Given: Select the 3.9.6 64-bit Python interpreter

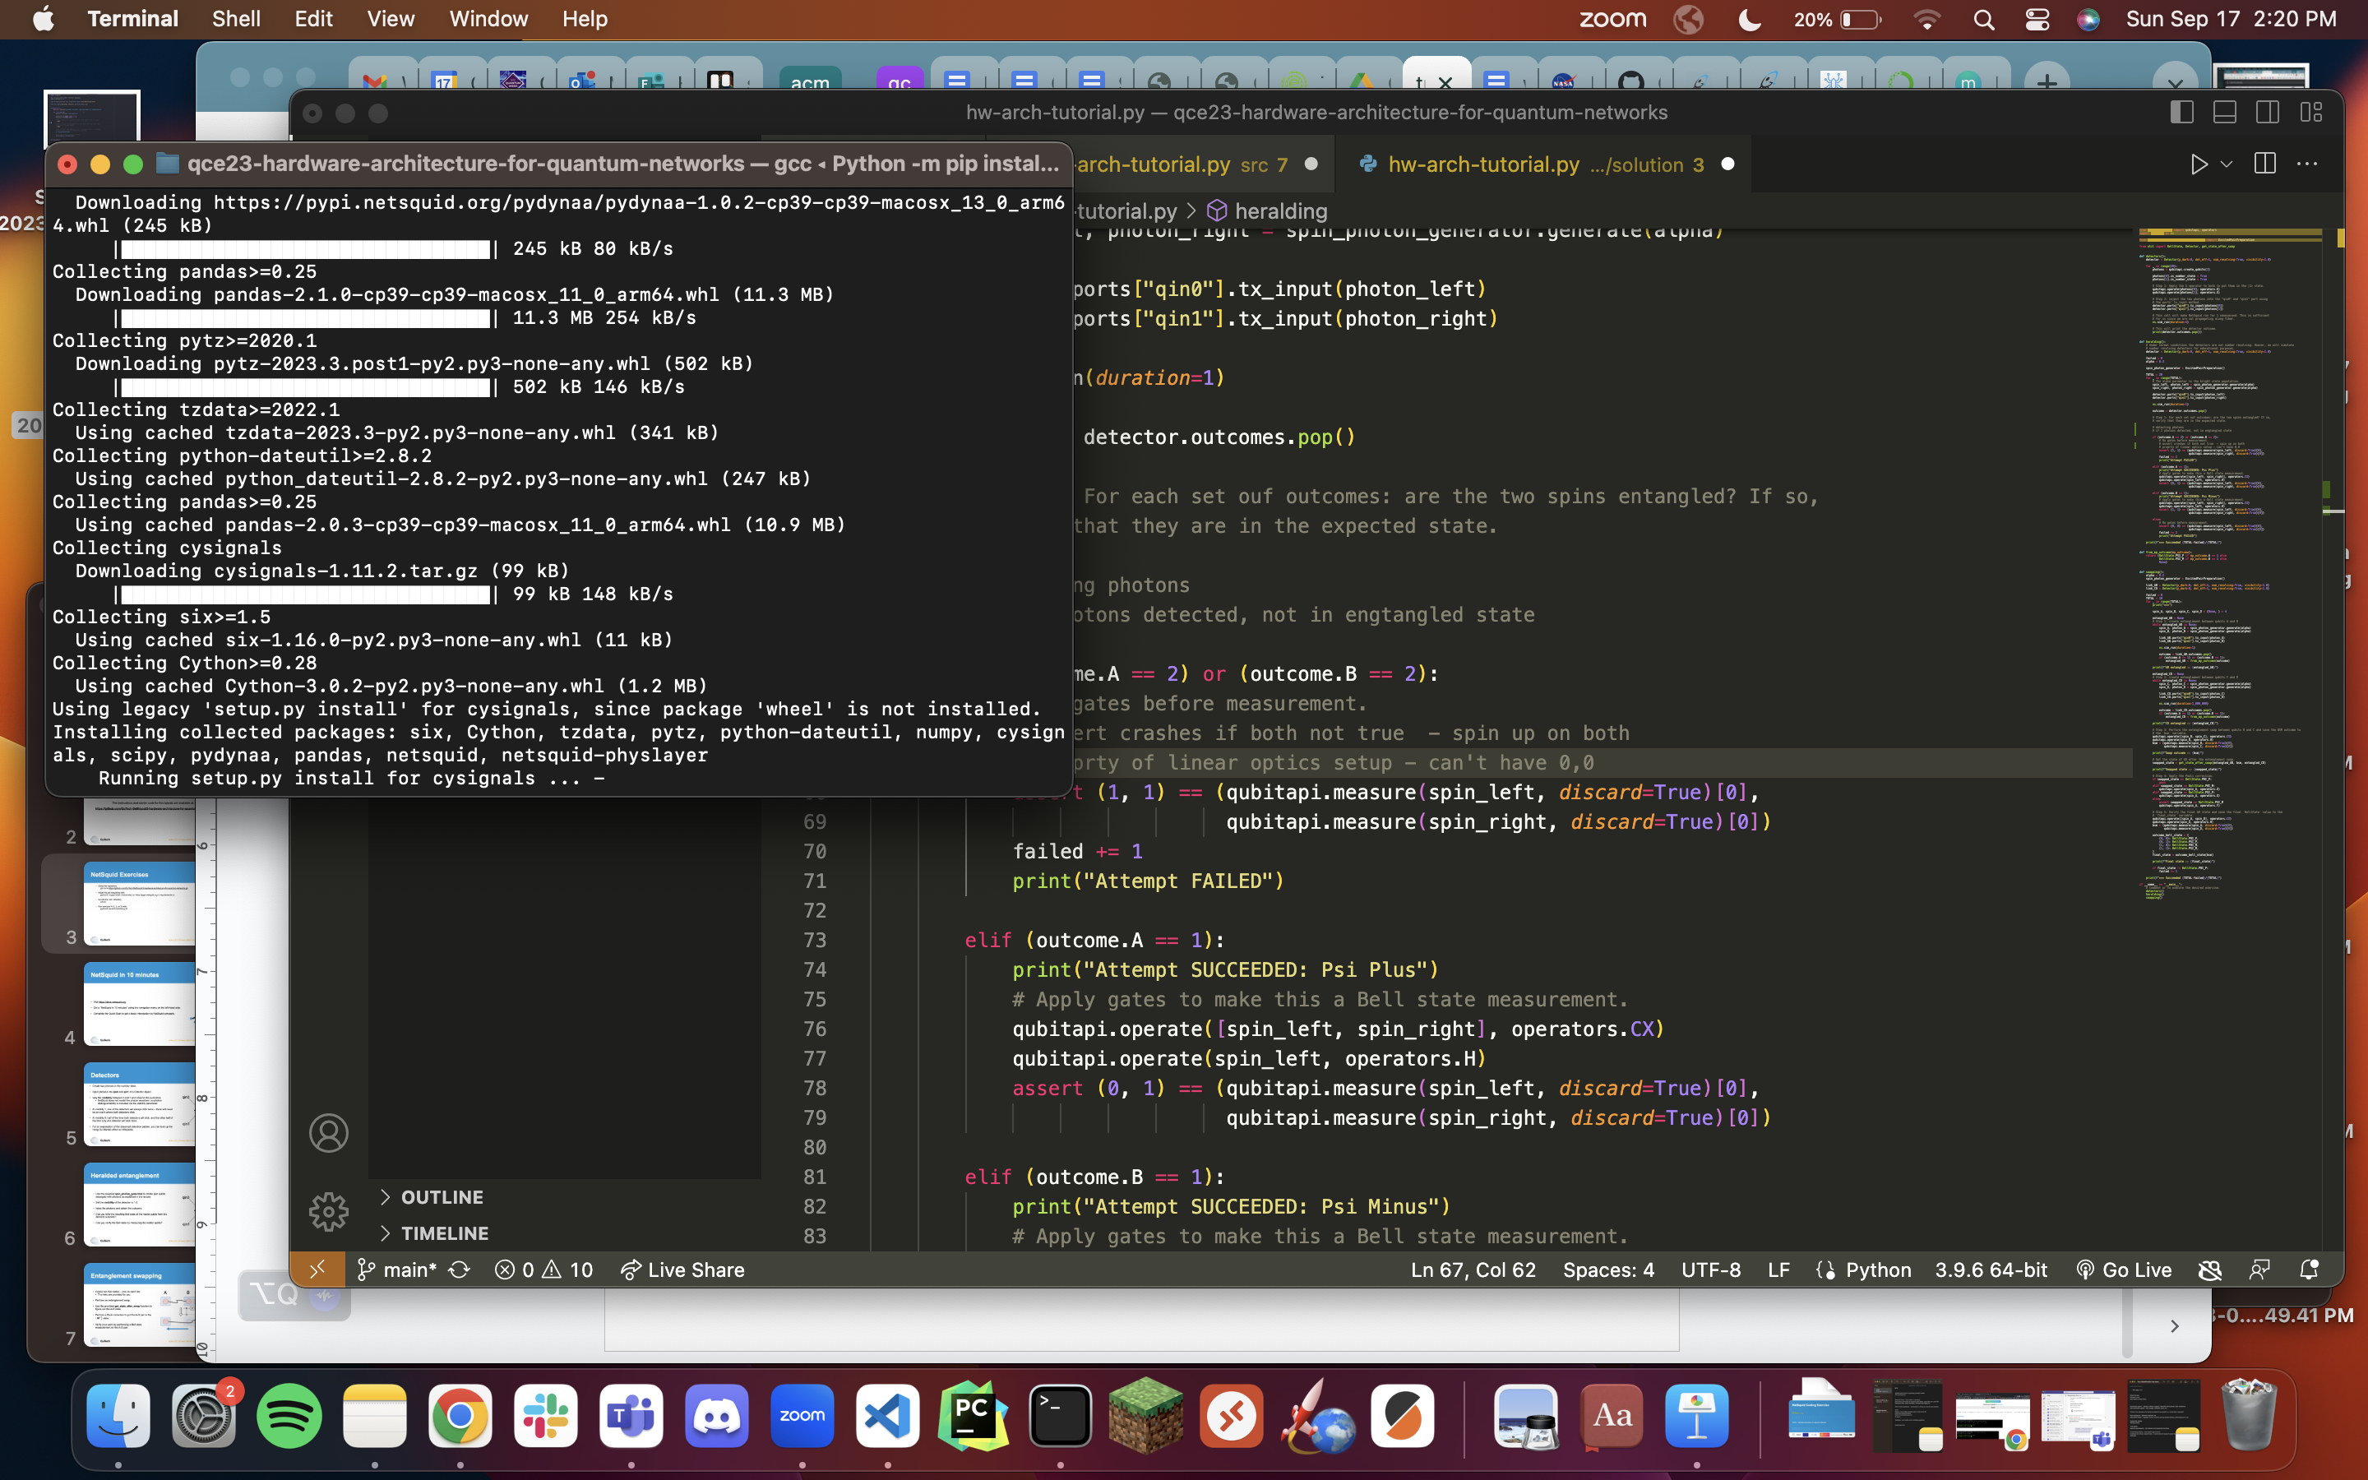Looking at the screenshot, I should (x=1991, y=1270).
